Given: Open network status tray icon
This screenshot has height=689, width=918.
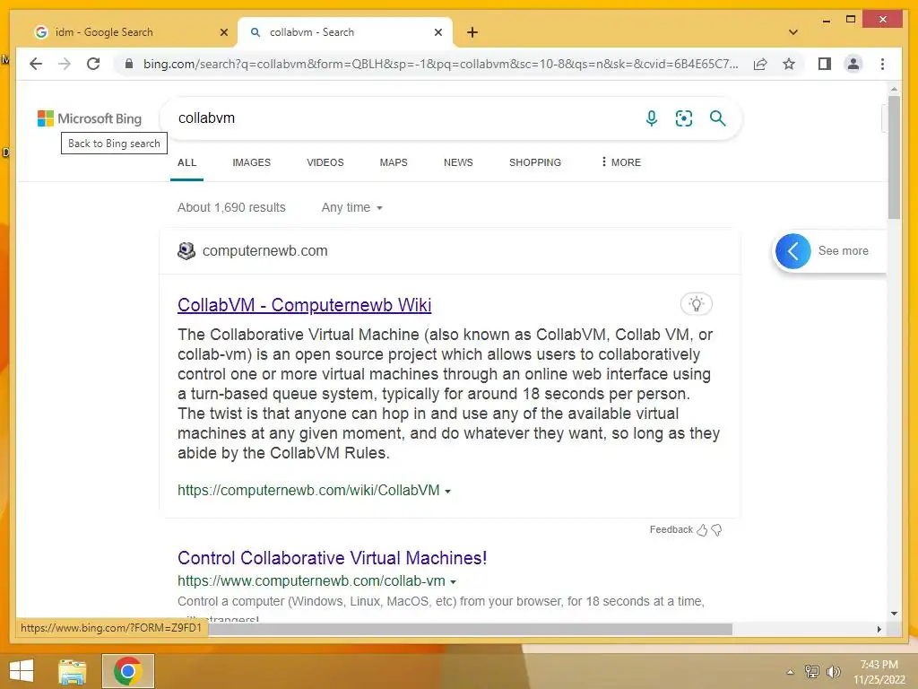Looking at the screenshot, I should point(811,671).
